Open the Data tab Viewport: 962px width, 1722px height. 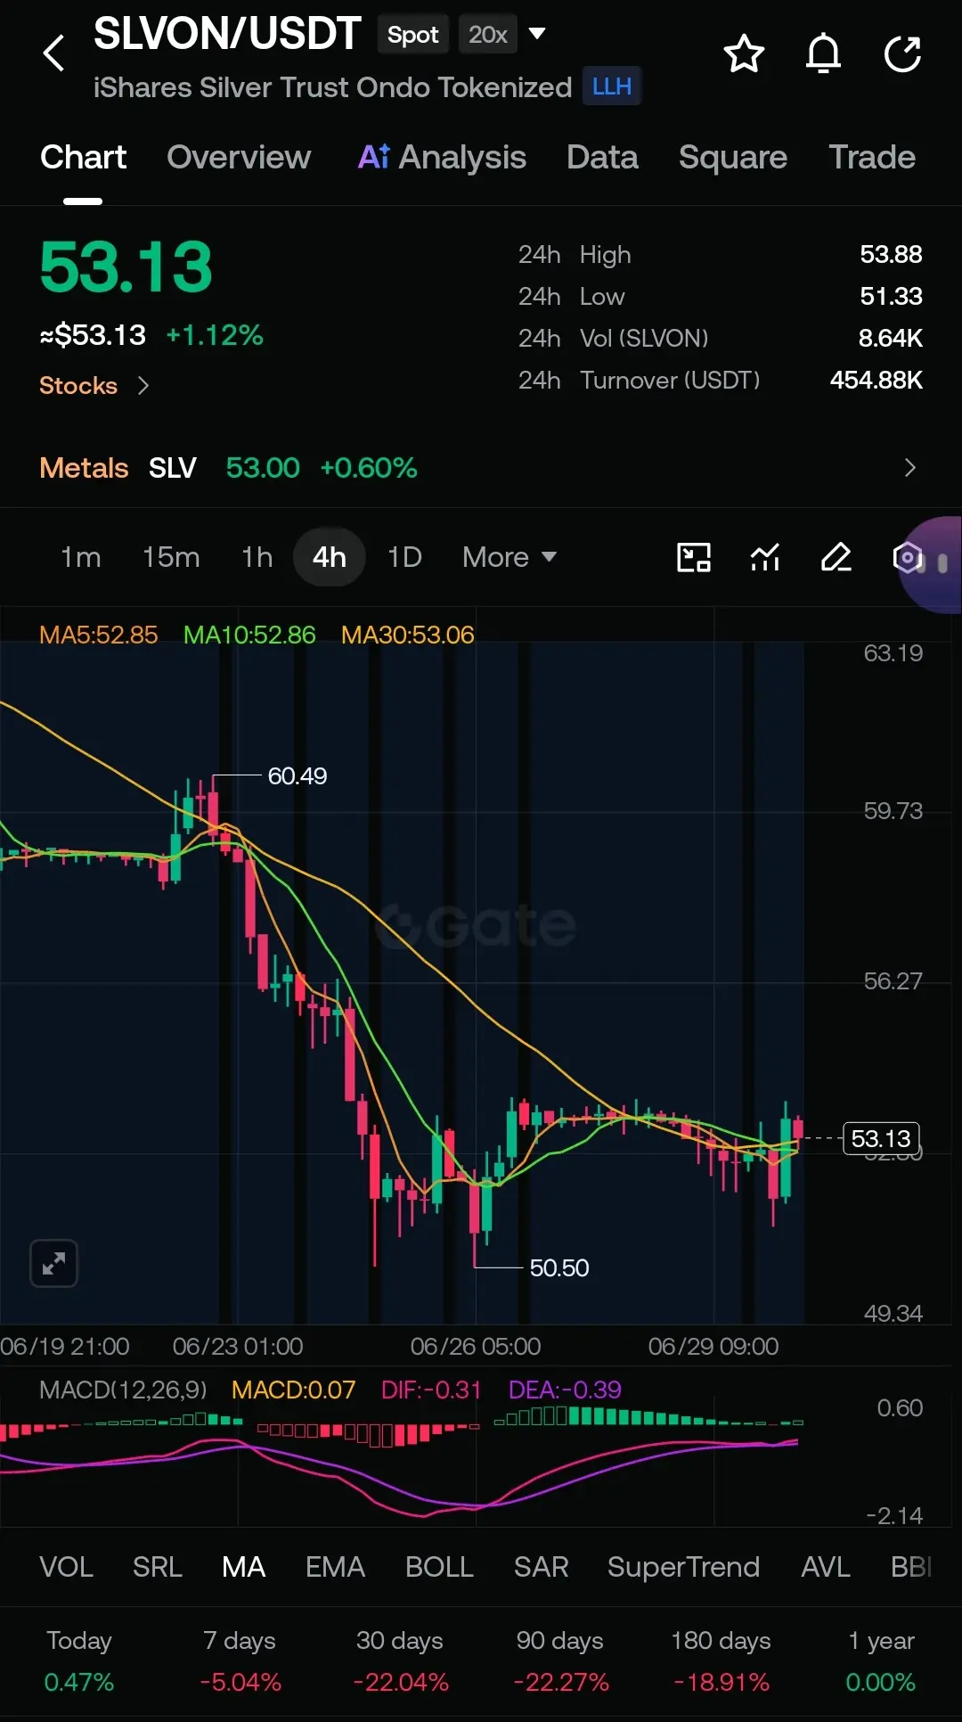[x=602, y=158]
